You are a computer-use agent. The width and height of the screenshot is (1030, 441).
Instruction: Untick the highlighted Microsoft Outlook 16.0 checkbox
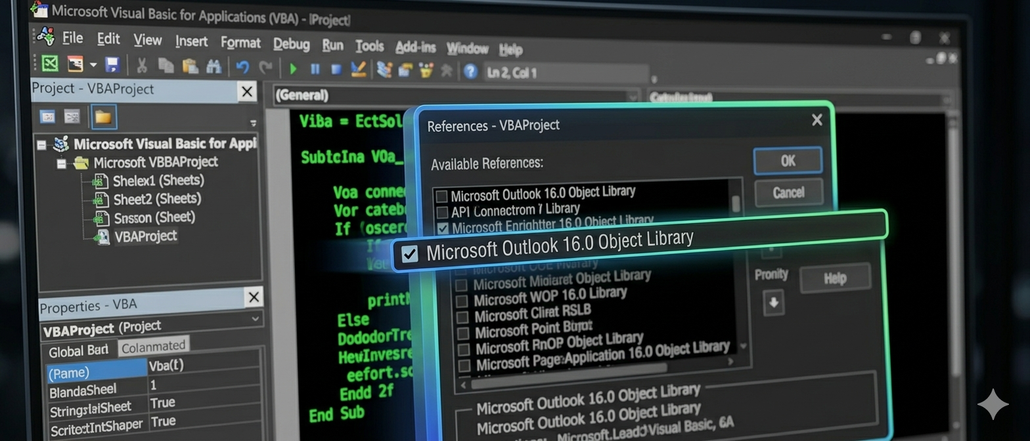(409, 254)
